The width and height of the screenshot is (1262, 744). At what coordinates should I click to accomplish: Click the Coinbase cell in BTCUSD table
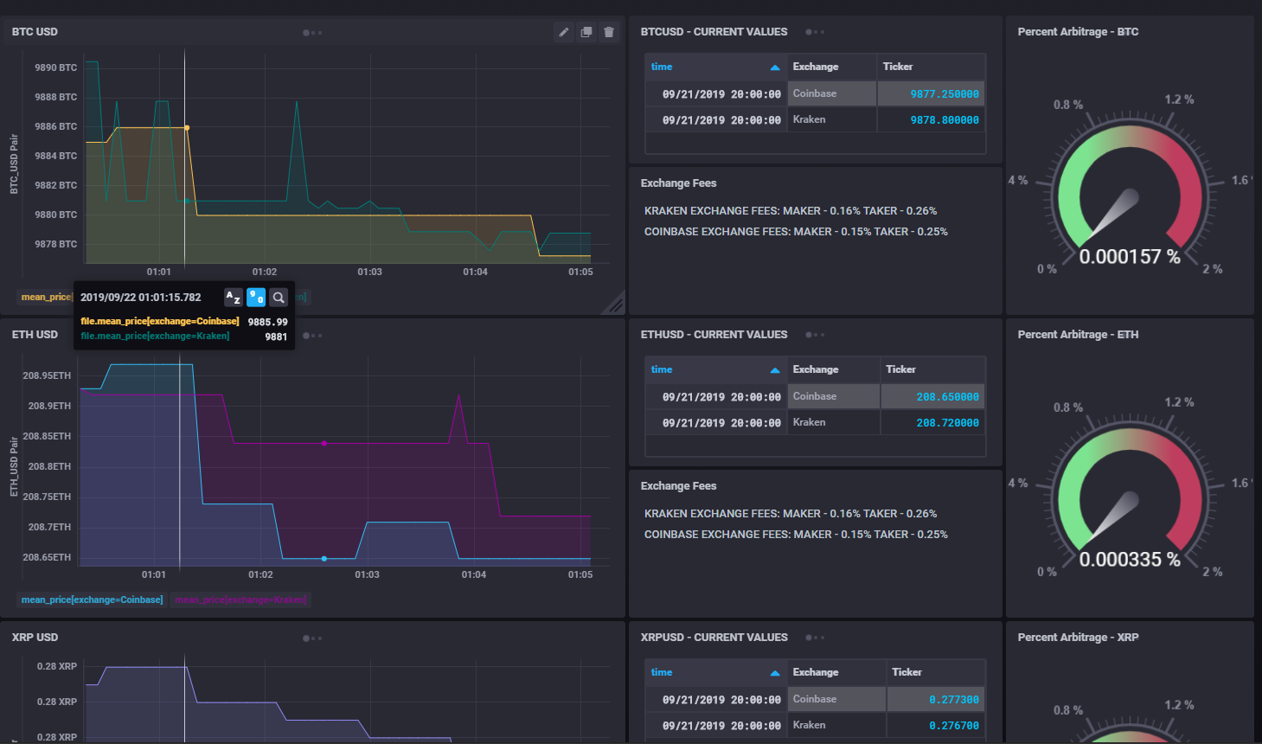tap(832, 93)
